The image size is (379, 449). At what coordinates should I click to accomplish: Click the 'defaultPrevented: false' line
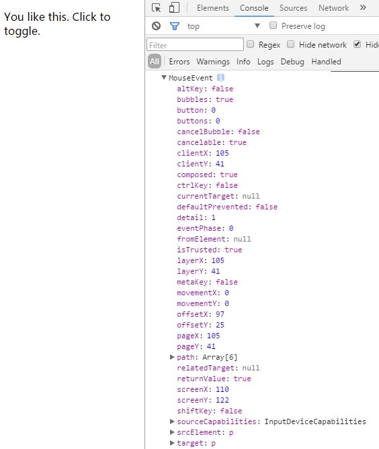(227, 207)
